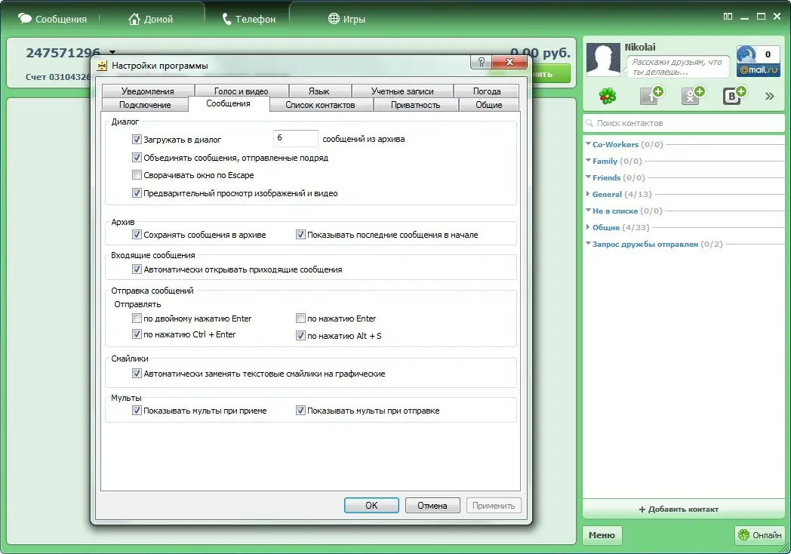Click the search magnifier icon

point(589,122)
